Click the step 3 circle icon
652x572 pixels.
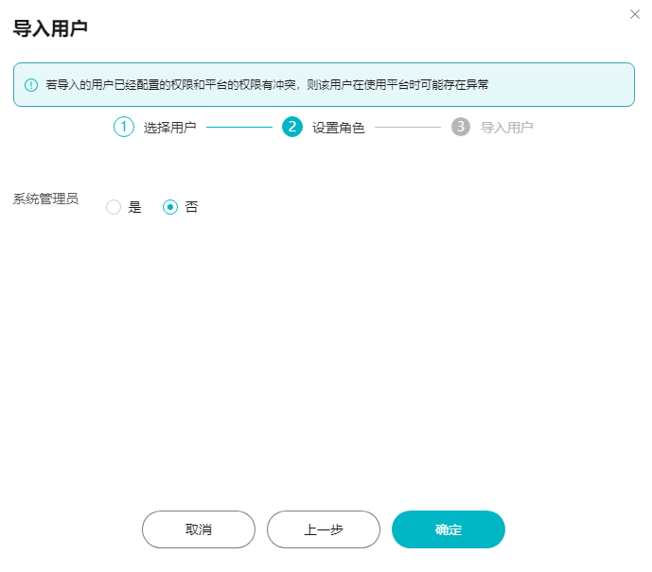coord(461,127)
